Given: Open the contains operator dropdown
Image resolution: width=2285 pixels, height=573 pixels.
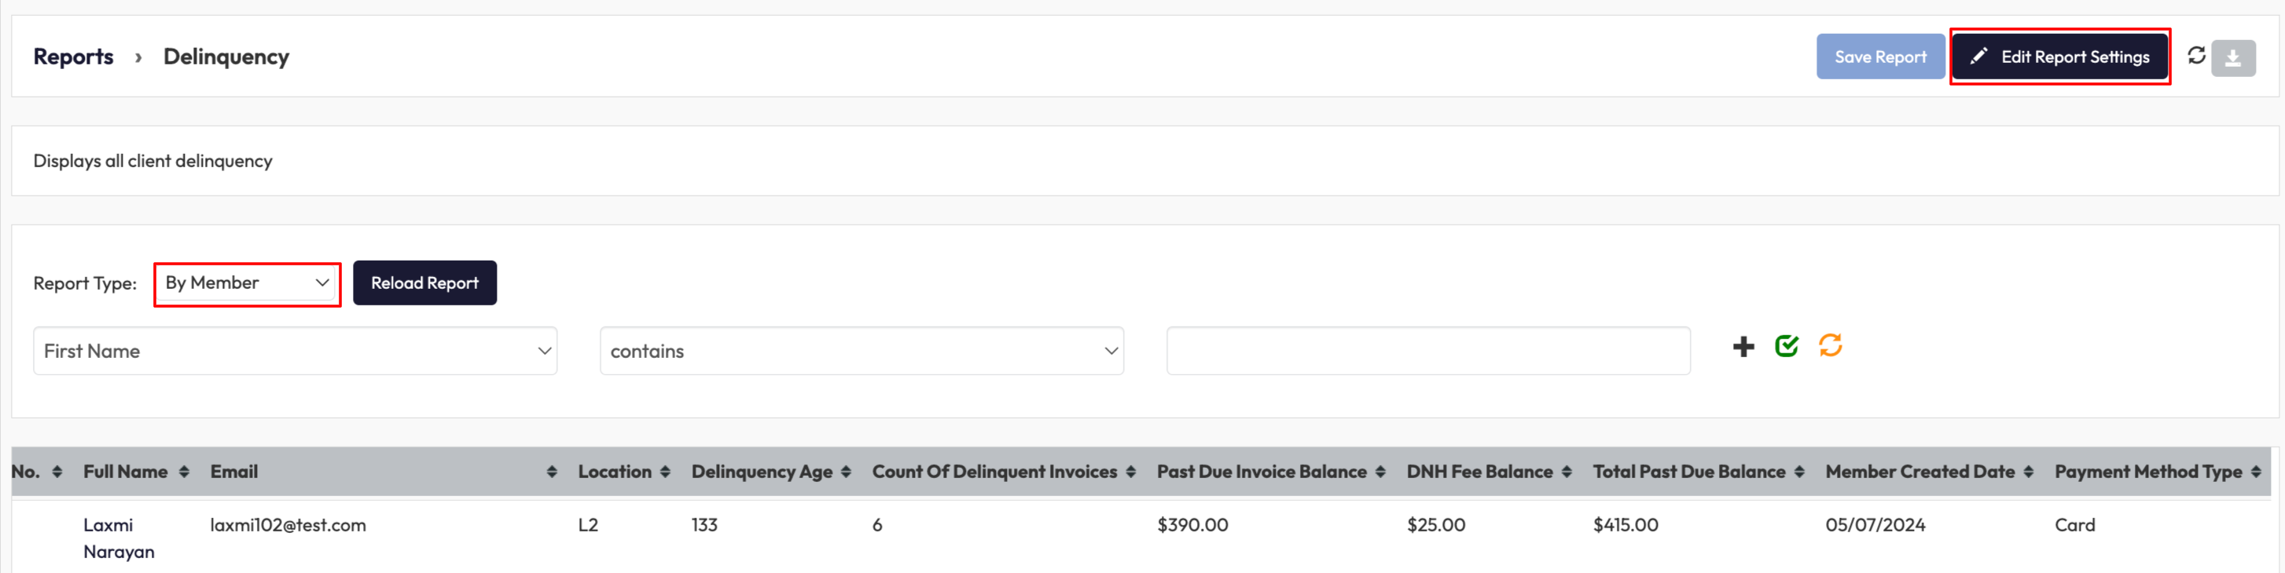Looking at the screenshot, I should point(861,351).
